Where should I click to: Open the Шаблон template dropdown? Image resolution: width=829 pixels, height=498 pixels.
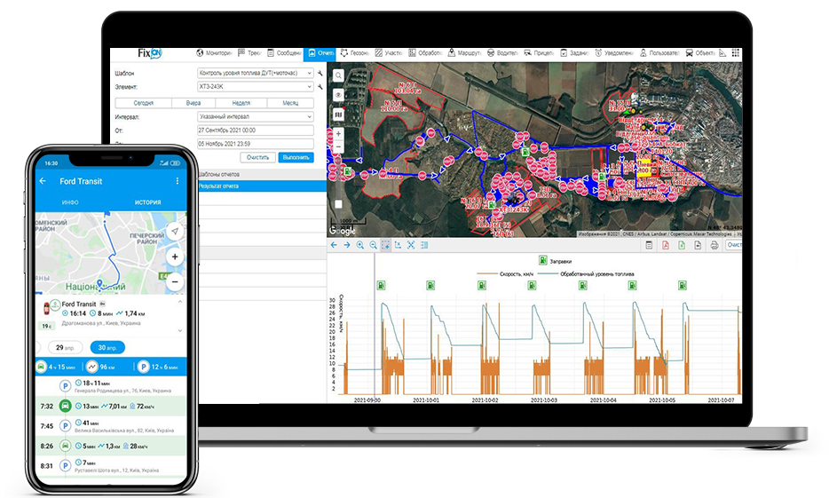tap(253, 73)
